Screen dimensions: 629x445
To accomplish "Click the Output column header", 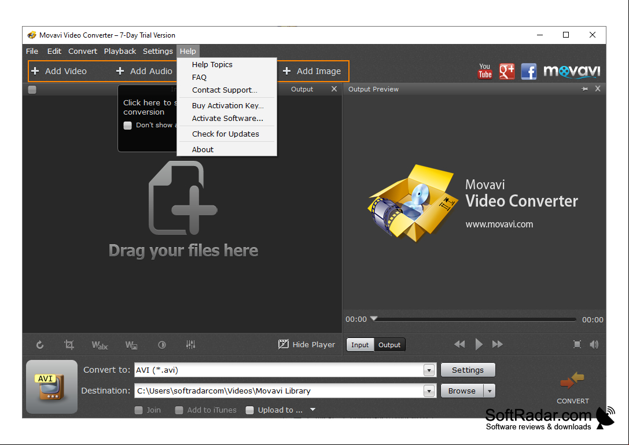I will 302,89.
